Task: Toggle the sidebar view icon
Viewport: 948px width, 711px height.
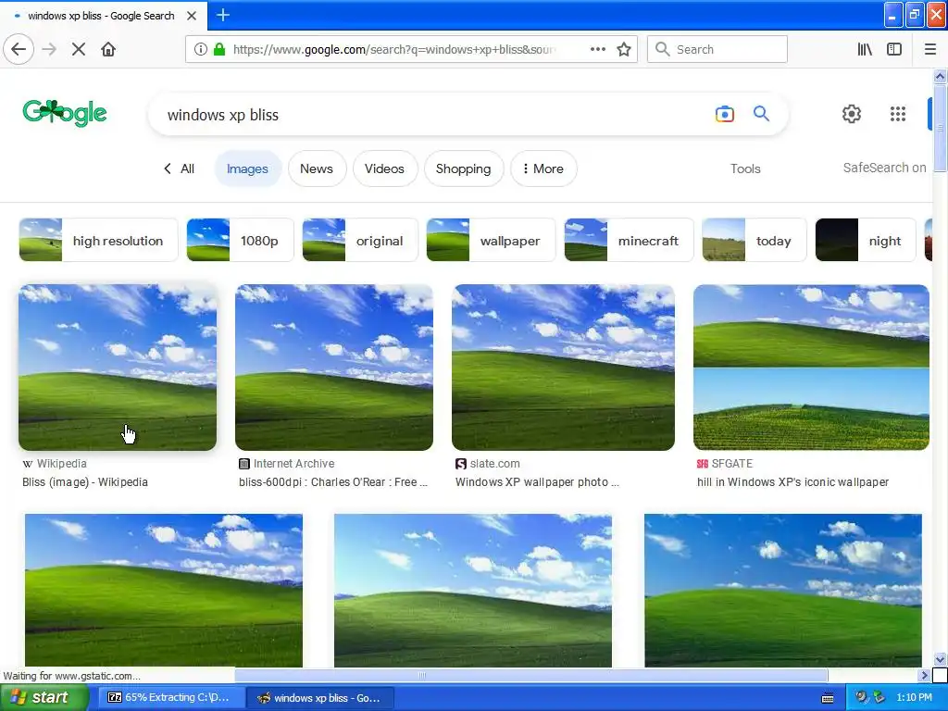Action: pyautogui.click(x=894, y=49)
